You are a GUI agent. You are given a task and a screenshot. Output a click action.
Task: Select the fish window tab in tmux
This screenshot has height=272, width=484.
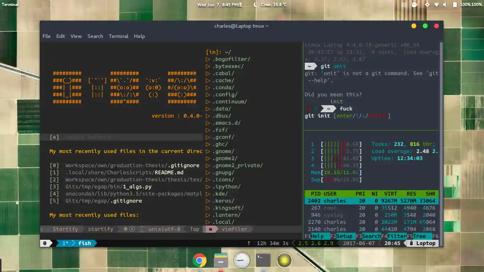[84, 243]
